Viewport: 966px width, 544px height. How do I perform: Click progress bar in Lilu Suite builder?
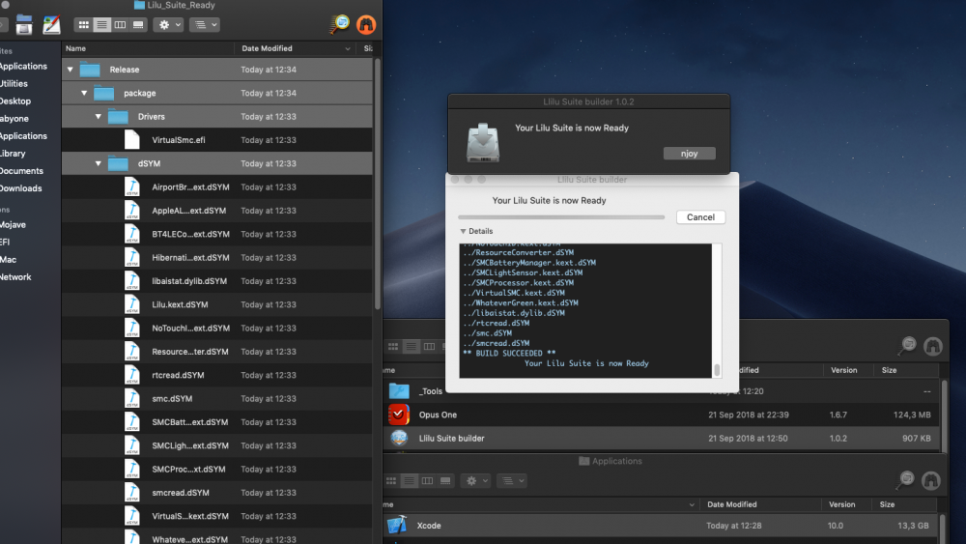pyautogui.click(x=561, y=216)
